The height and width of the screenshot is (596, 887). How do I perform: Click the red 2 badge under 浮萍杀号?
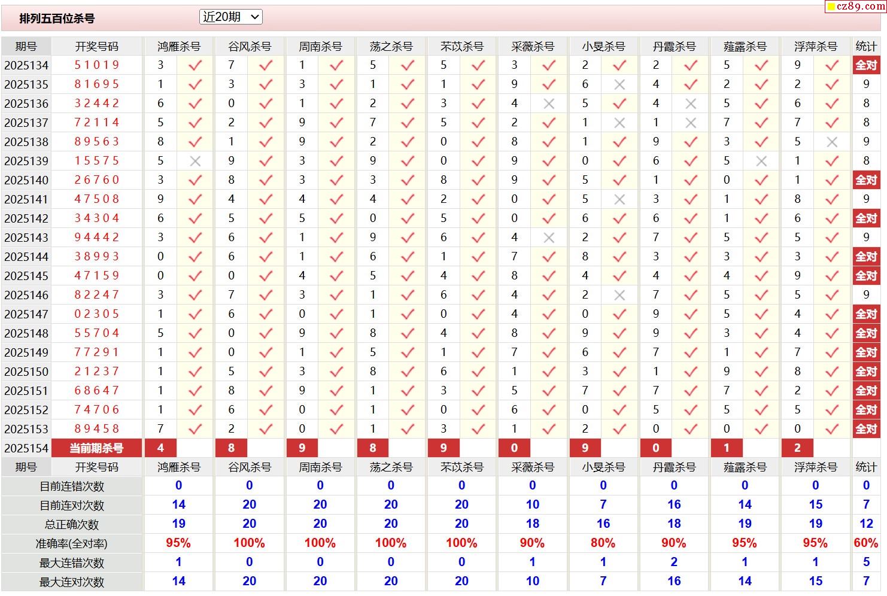797,448
